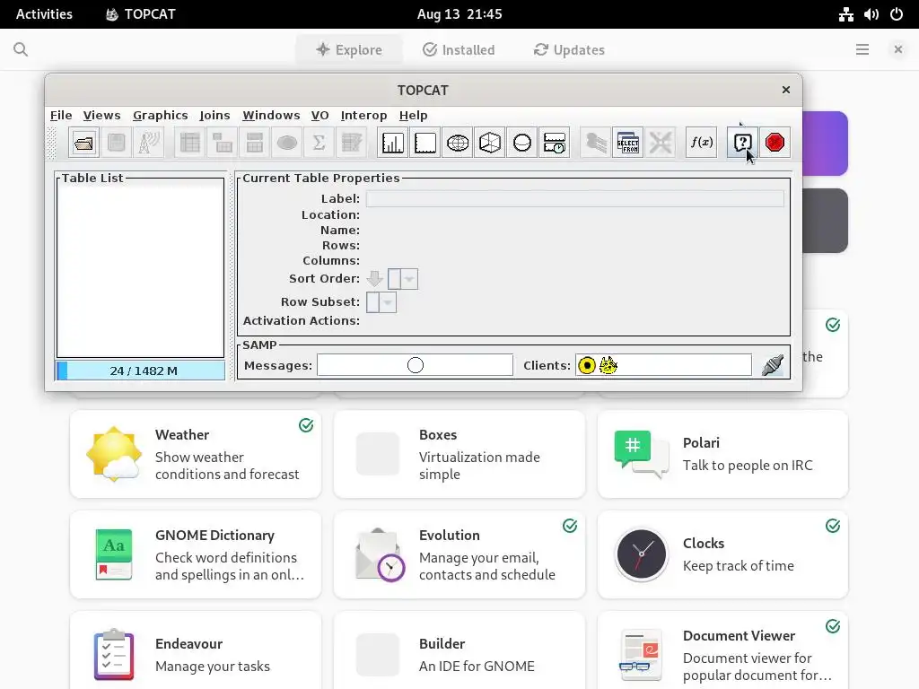Open the Column Metadata icon
This screenshot has height=689, width=919.
pyautogui.click(x=254, y=143)
